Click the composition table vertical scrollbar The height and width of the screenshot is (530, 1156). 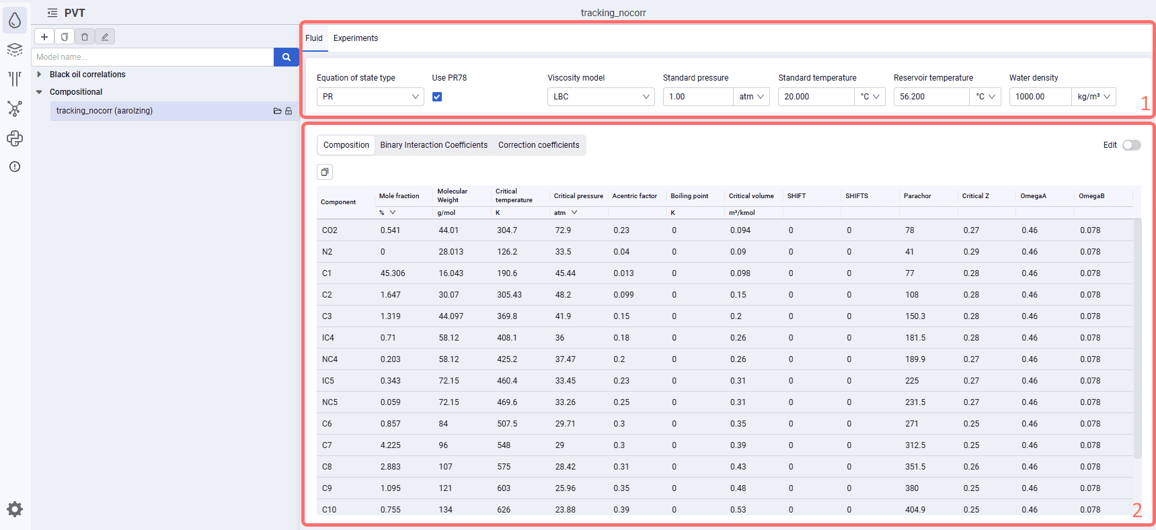click(x=1138, y=339)
